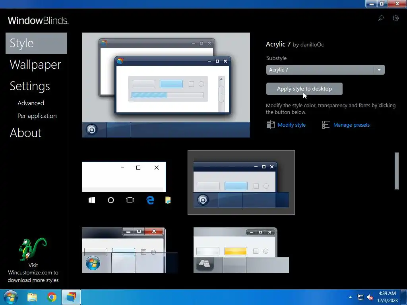Click the WindowBlinds taskbar icon
The width and height of the screenshot is (407, 305).
pos(71,297)
